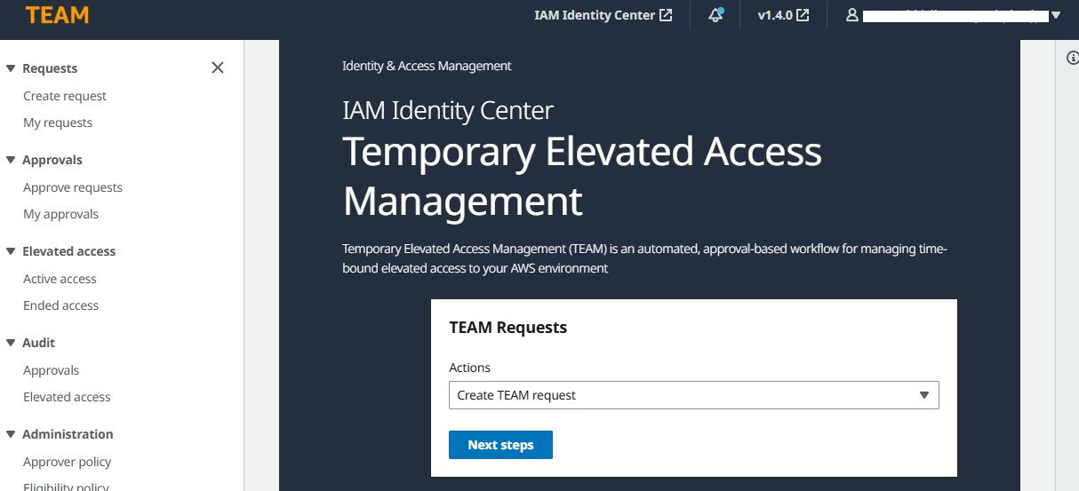The image size is (1079, 491).
Task: Navigate to Approve requests
Action: pyautogui.click(x=73, y=187)
